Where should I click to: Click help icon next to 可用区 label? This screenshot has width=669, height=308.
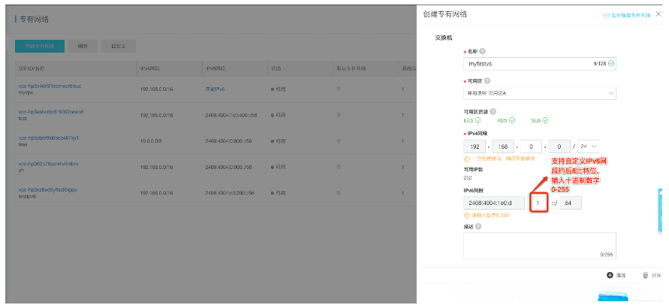pyautogui.click(x=487, y=80)
